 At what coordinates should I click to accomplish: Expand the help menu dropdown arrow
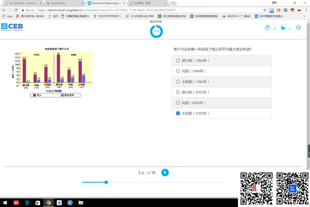coord(274,28)
